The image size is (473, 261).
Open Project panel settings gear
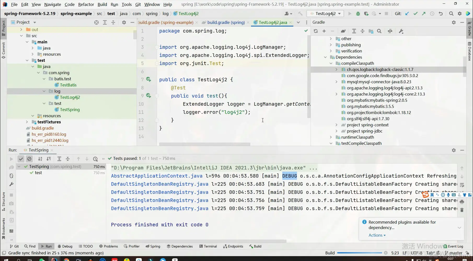[x=124, y=22]
